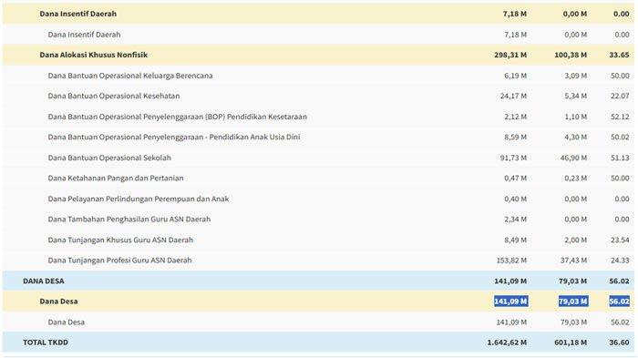Select the bold 'Dana Insentif Daerah' header row
The height and width of the screenshot is (358, 638).
coord(318,14)
